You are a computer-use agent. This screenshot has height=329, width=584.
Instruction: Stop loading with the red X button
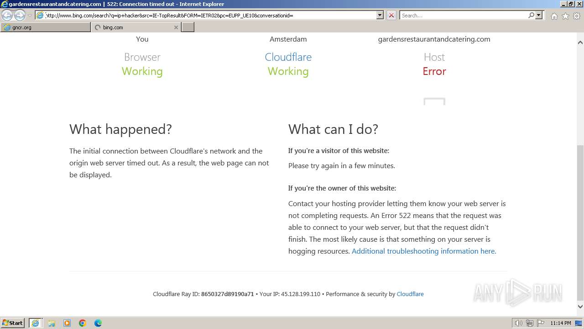[x=391, y=15]
